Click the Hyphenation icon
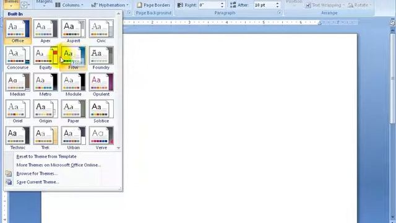Viewport: 396px width, 223px height. coord(94,5)
